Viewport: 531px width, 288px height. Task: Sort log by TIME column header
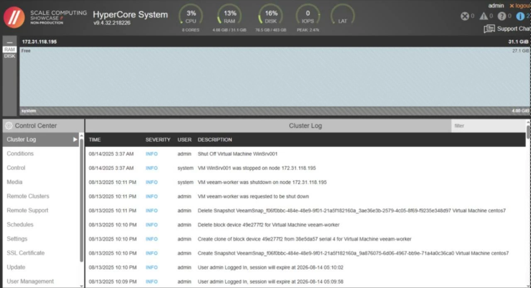95,139
